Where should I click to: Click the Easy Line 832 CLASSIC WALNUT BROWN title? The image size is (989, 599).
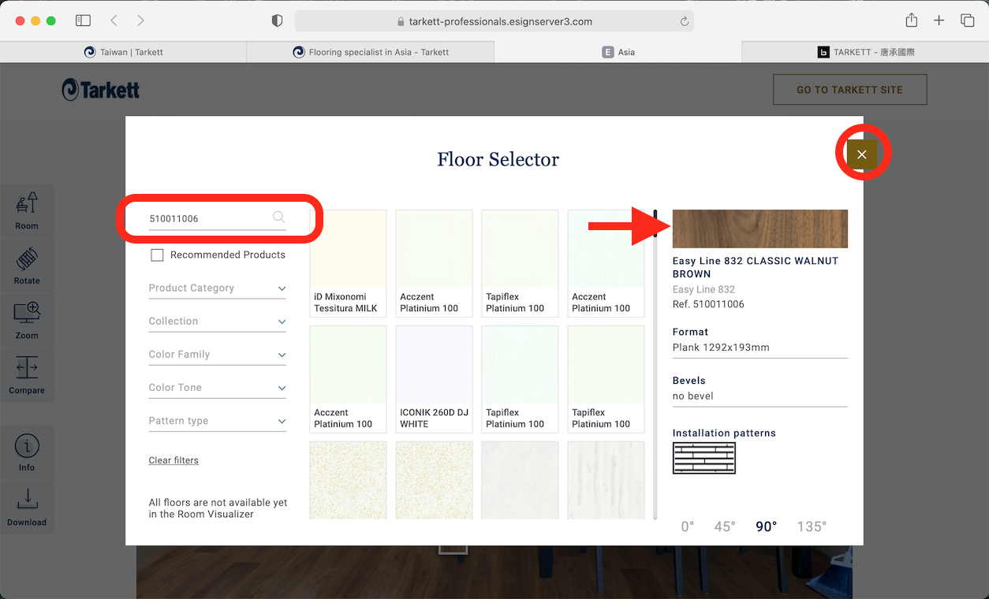coord(756,267)
